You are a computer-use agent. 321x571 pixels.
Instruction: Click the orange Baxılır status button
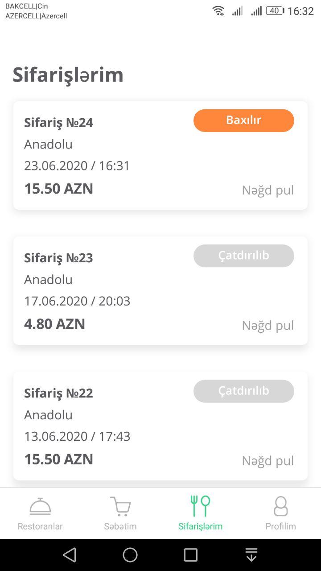point(243,120)
